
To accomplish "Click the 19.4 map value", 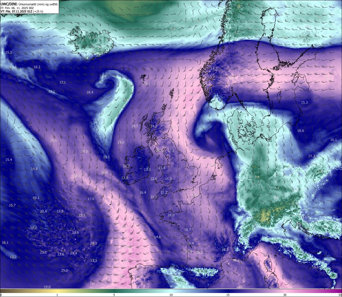I will (x=190, y=243).
